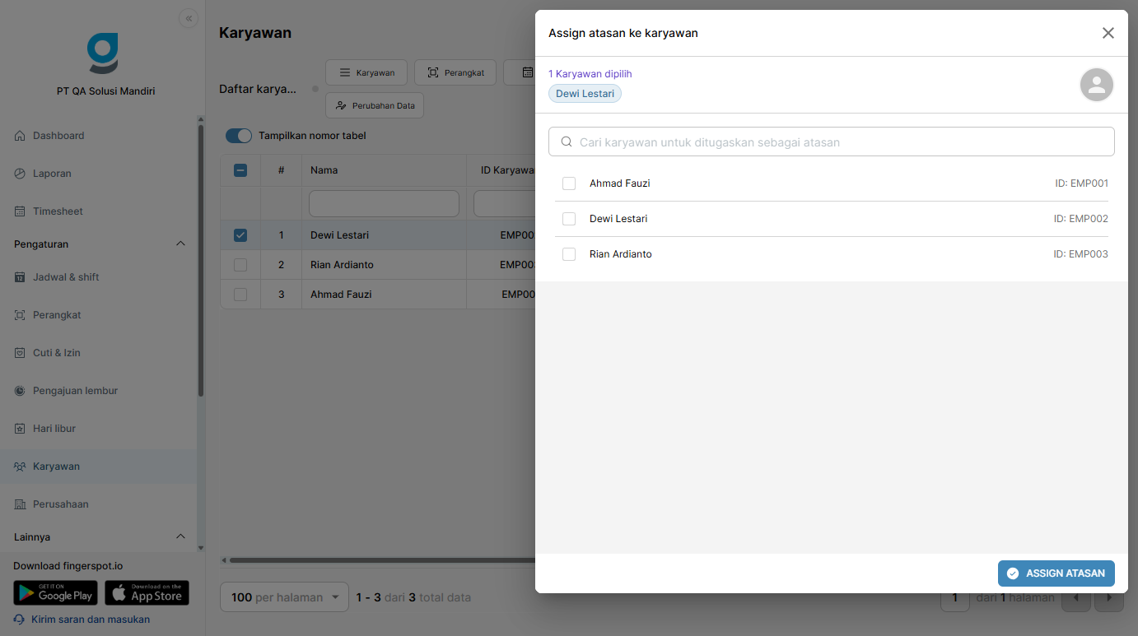
Task: Click the Hari libur star icon
Action: [x=20, y=429]
